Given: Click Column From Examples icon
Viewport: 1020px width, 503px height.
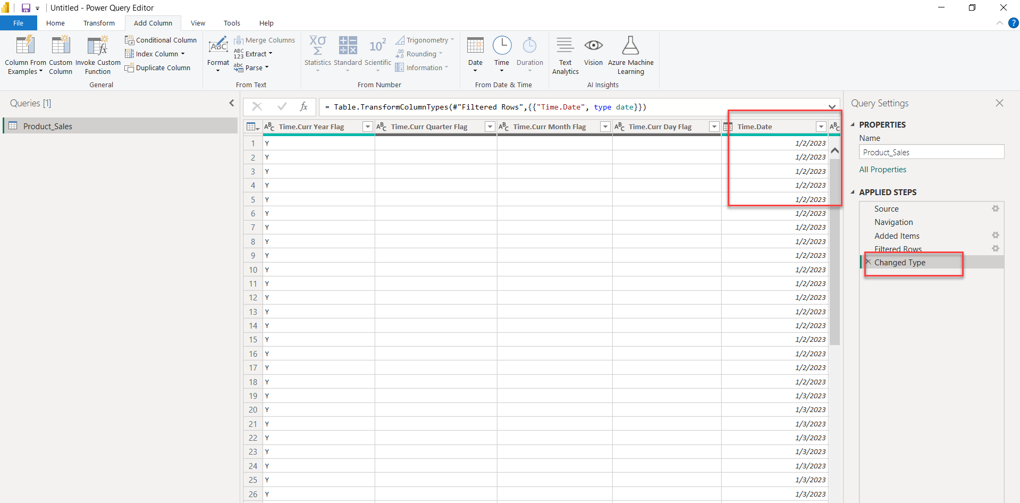Looking at the screenshot, I should pyautogui.click(x=25, y=45).
